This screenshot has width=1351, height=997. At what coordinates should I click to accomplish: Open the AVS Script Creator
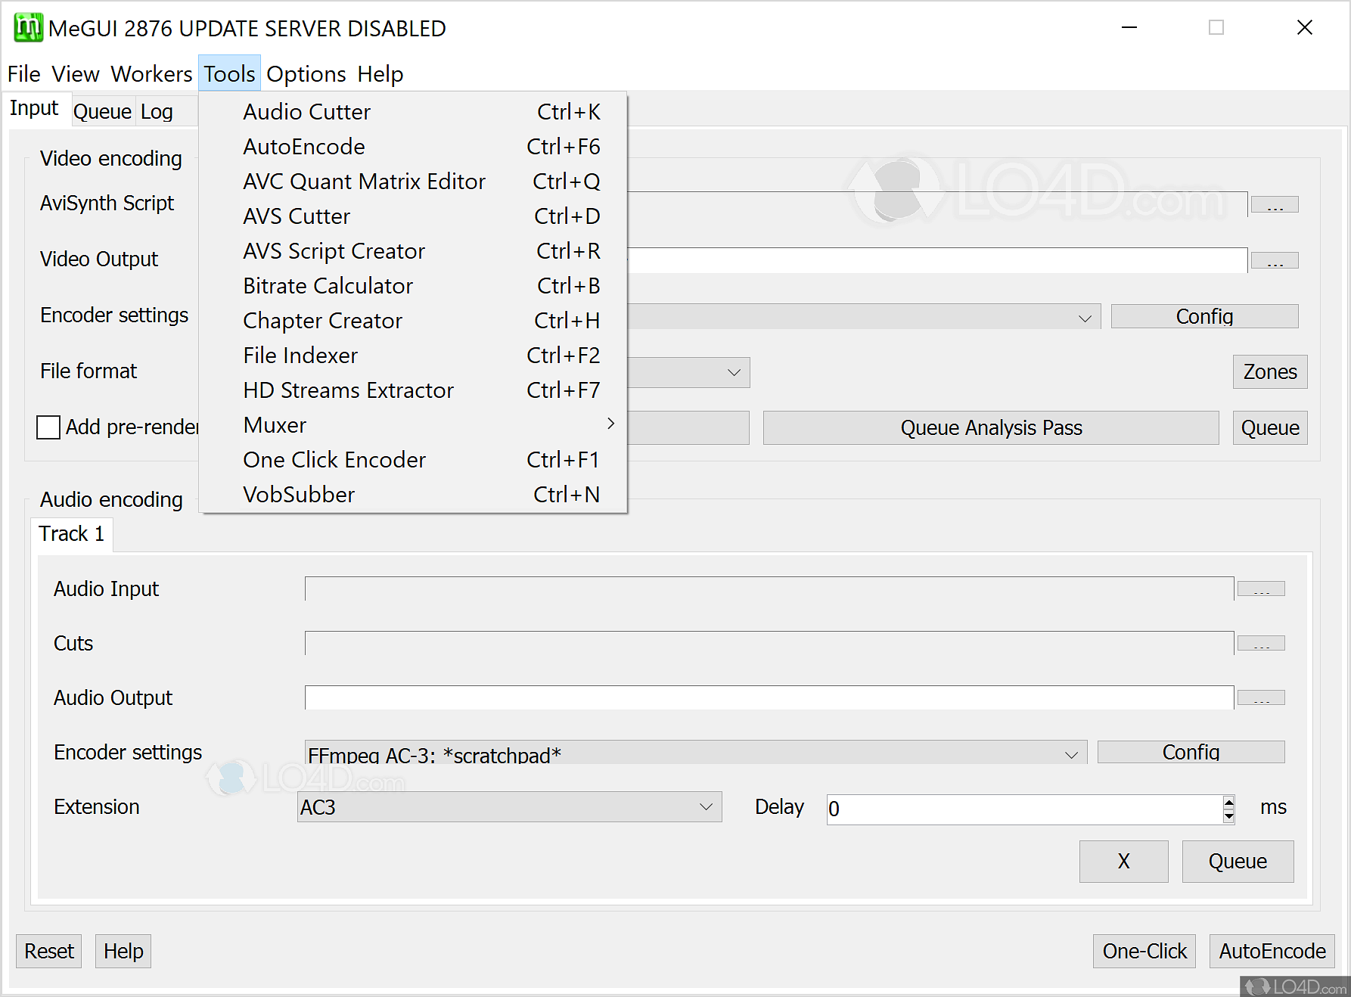point(334,250)
